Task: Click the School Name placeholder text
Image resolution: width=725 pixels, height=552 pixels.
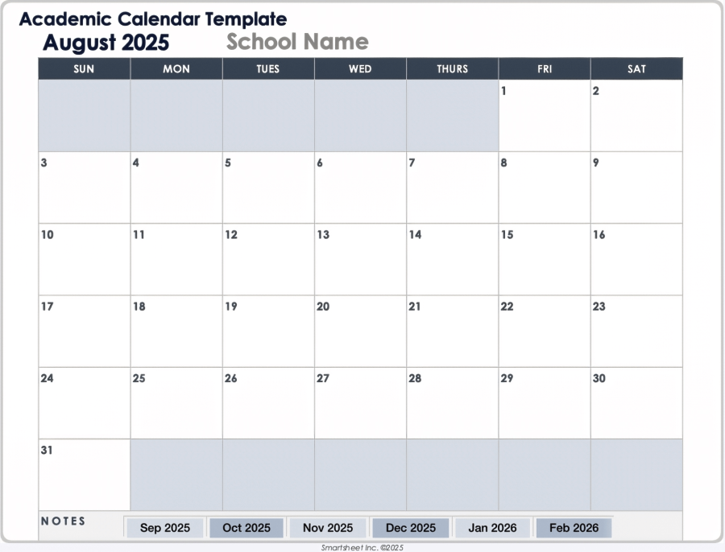Action: click(x=297, y=42)
